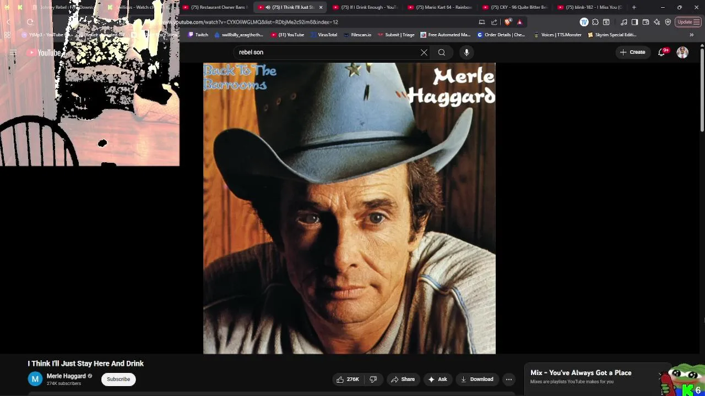Open the extensions puzzle icon

[x=595, y=22]
